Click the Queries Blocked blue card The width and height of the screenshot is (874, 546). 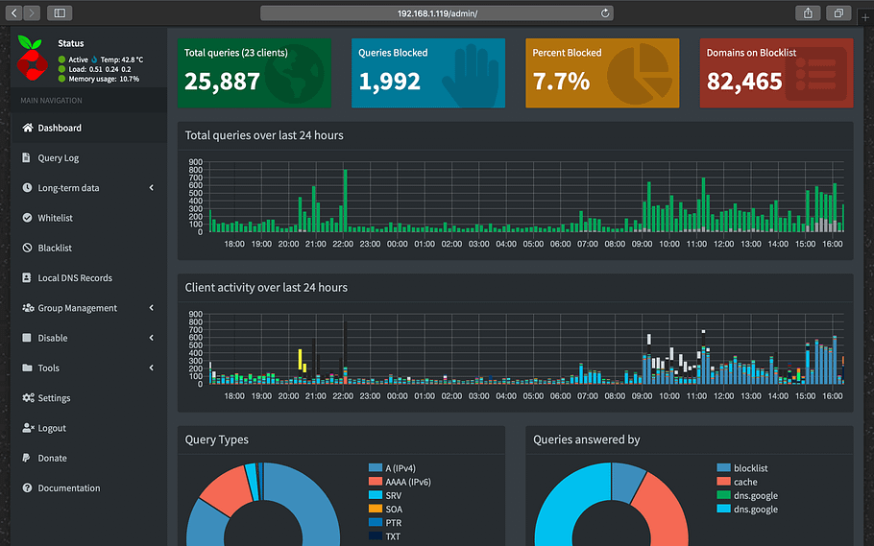pos(428,73)
